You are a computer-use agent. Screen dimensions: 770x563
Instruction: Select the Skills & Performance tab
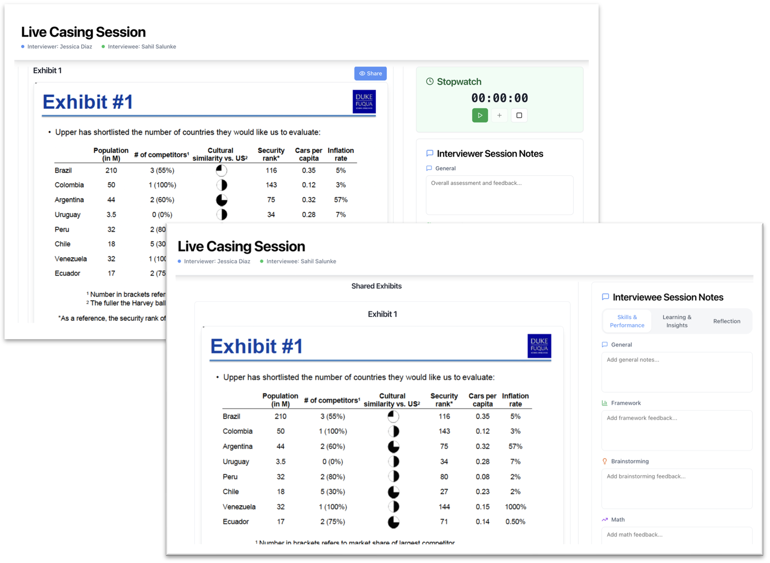(627, 321)
